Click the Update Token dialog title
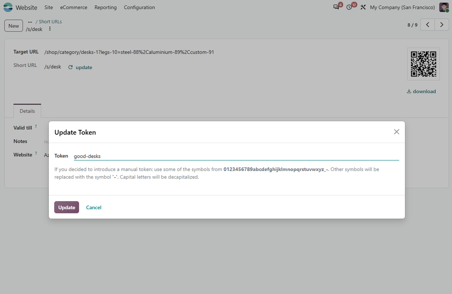The height and width of the screenshot is (294, 452). pyautogui.click(x=75, y=132)
